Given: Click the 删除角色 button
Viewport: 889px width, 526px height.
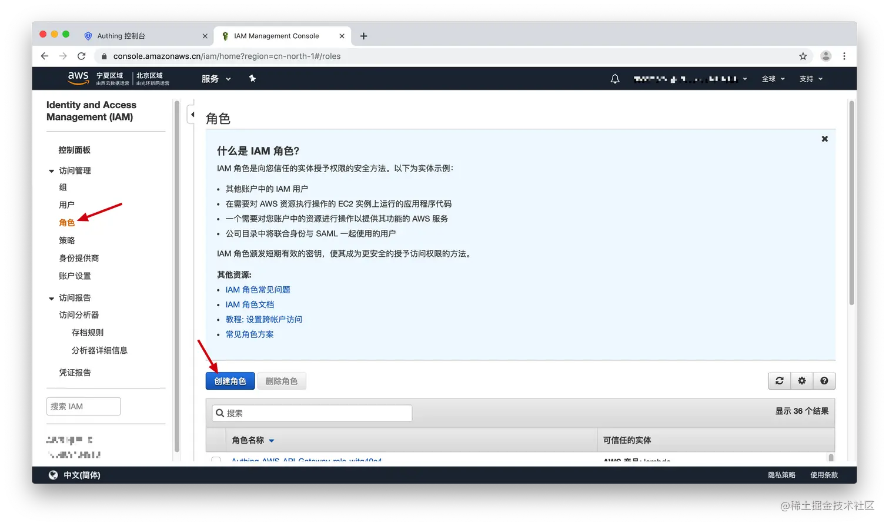Looking at the screenshot, I should pos(282,381).
